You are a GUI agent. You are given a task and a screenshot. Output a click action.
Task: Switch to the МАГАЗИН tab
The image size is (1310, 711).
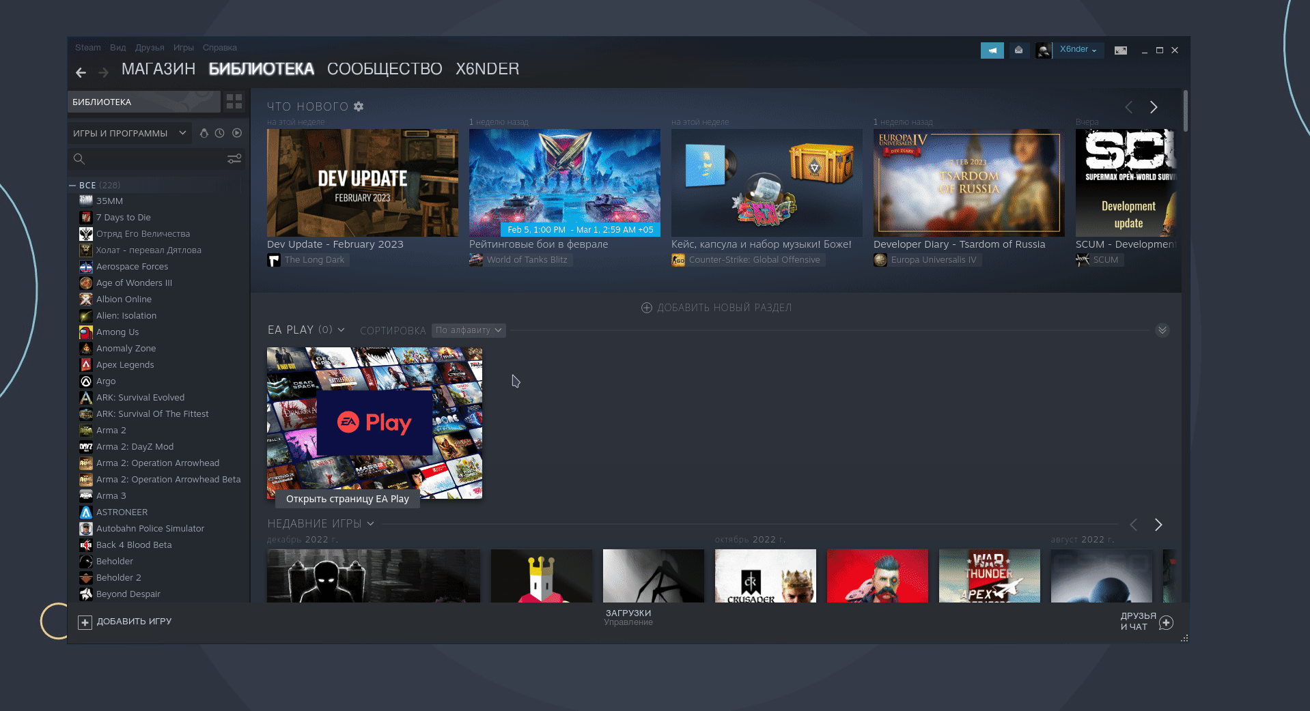pos(158,69)
